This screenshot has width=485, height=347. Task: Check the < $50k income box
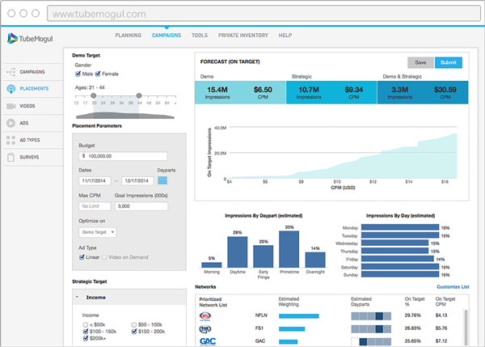(86, 324)
